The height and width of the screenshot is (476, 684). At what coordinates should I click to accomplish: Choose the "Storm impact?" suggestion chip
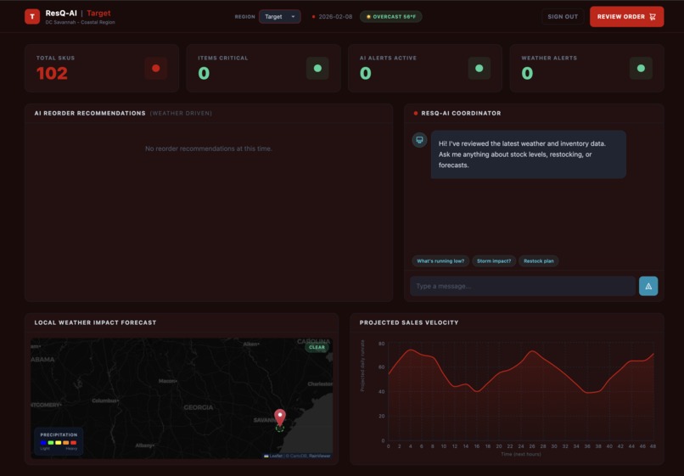tap(494, 260)
